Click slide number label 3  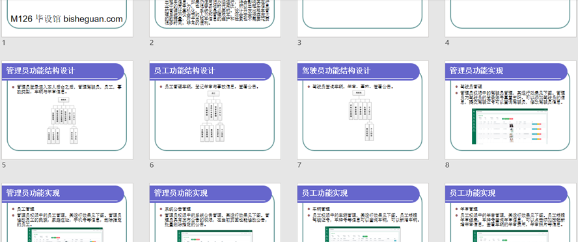(299, 43)
